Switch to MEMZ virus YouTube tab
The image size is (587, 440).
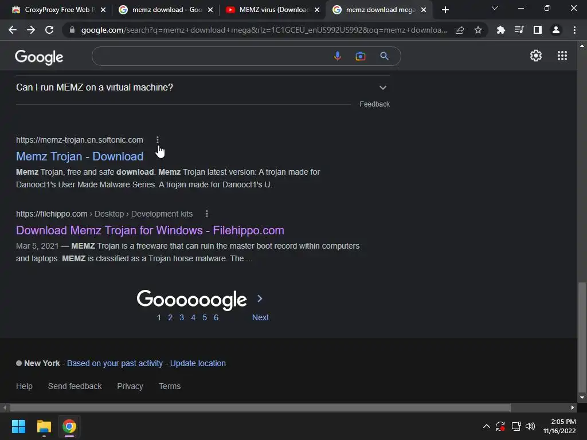tap(272, 10)
